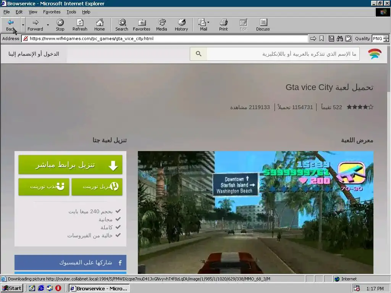
Task: Click the wifi4games rainbow logo
Action: point(375,53)
